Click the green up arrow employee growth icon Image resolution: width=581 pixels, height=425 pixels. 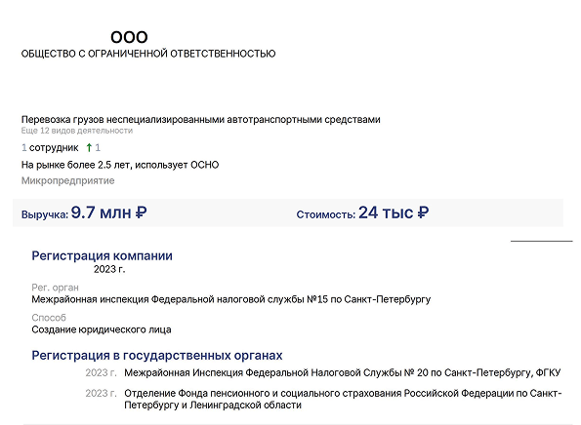(89, 148)
